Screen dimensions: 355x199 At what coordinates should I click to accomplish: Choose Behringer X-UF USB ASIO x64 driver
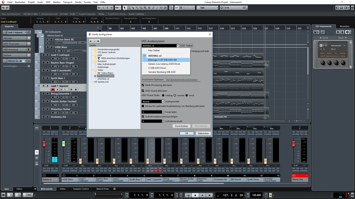tap(162, 60)
